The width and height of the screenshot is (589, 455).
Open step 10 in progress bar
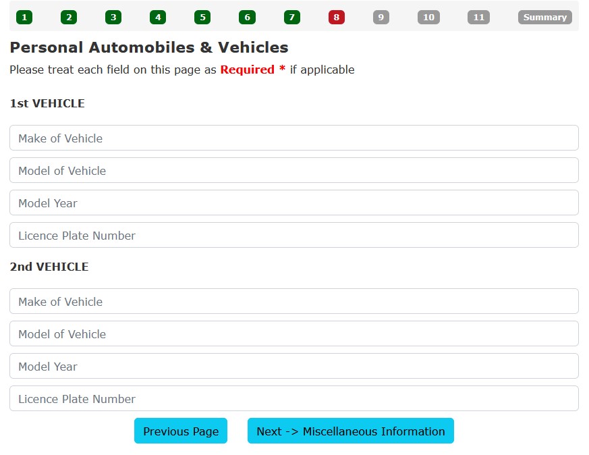click(x=428, y=18)
